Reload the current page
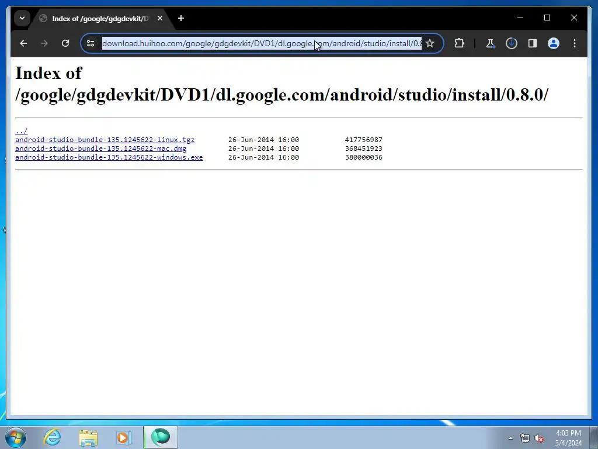 point(65,43)
